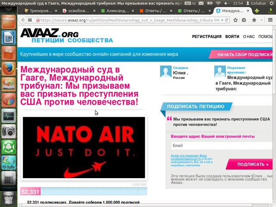
Task: Open the bookmarks list clipboard icon
Action: pos(244,20)
